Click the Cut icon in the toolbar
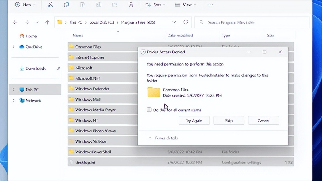This screenshot has width=322, height=181. tap(50, 5)
